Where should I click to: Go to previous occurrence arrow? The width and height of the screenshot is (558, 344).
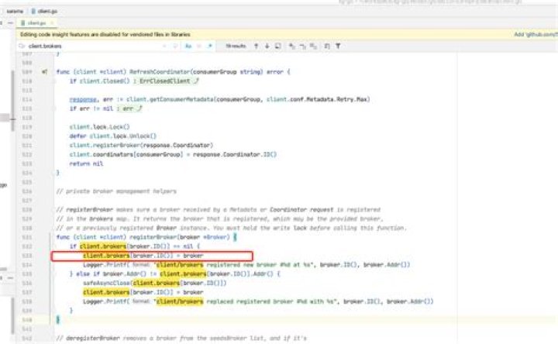(x=256, y=46)
